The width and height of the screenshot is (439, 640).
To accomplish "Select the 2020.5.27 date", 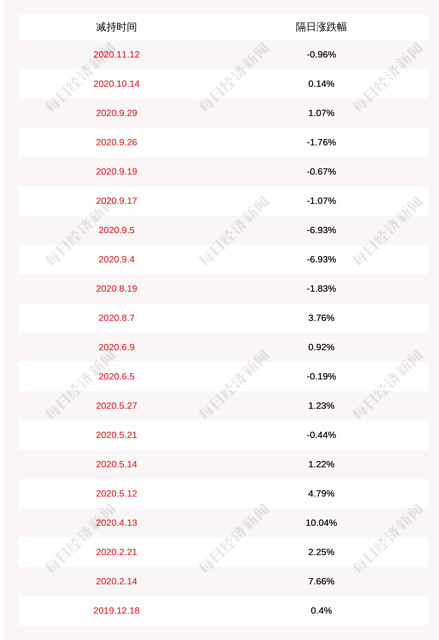I will coord(117,405).
